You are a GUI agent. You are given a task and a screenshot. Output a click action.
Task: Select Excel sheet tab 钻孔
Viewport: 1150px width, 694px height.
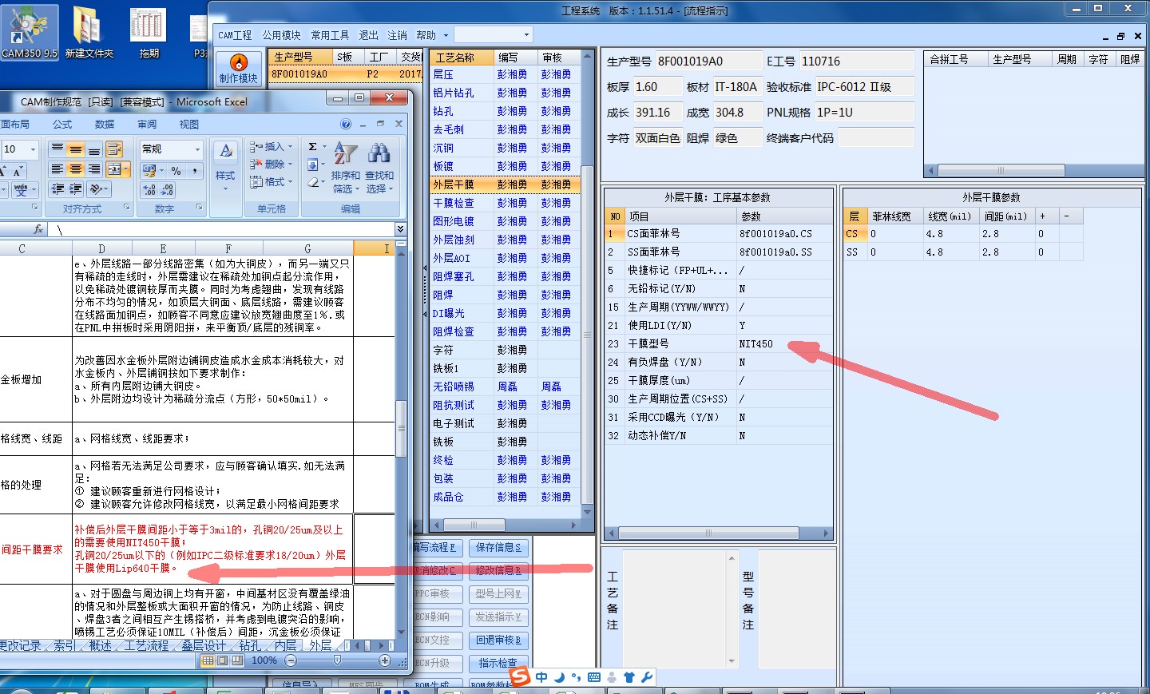point(250,645)
